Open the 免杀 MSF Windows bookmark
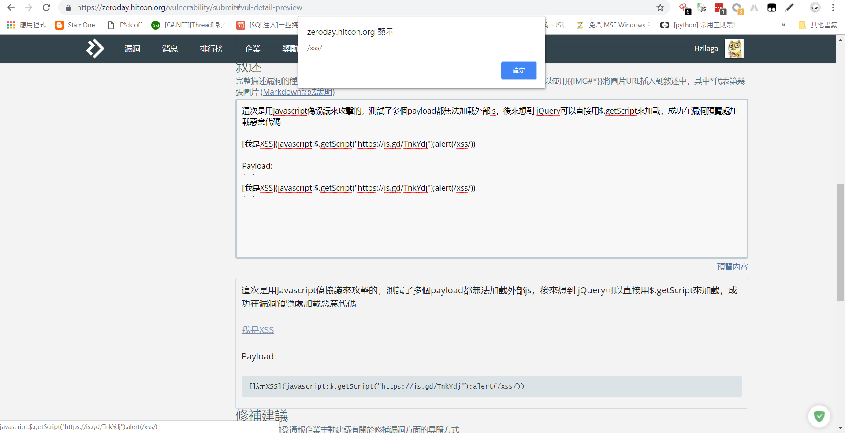 (x=613, y=25)
